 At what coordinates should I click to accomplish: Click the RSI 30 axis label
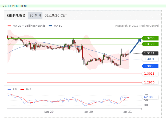[146, 105]
